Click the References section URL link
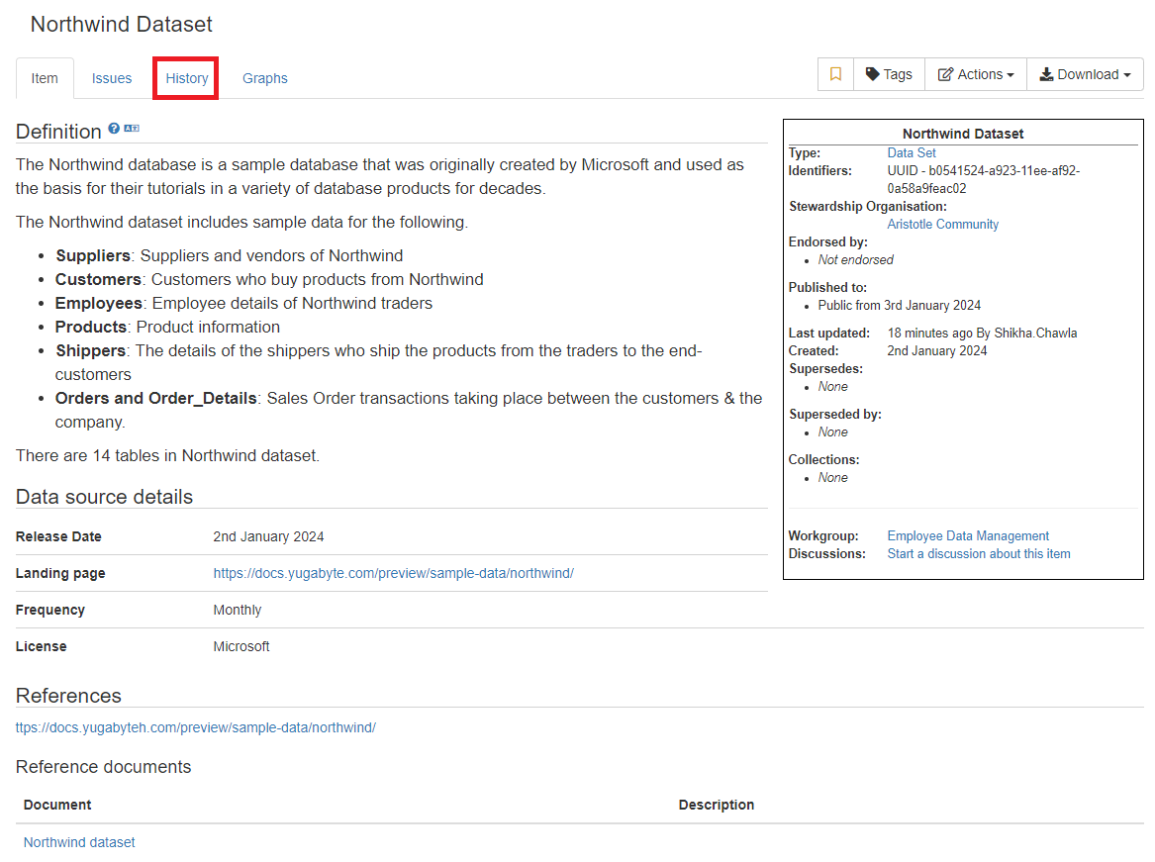 196,727
